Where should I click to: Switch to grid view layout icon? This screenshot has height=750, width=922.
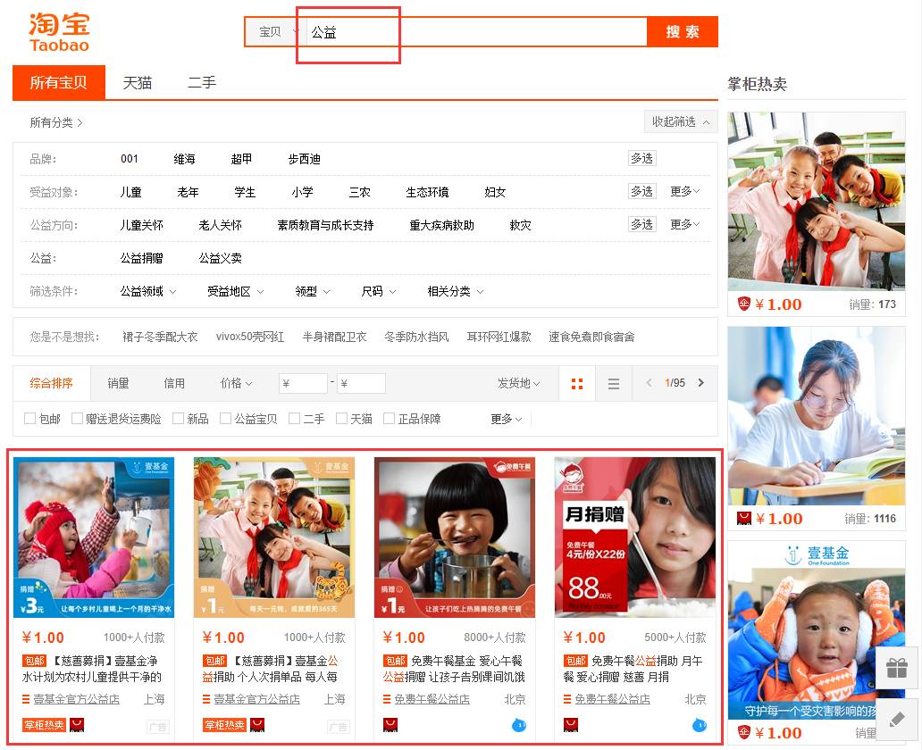pos(577,384)
